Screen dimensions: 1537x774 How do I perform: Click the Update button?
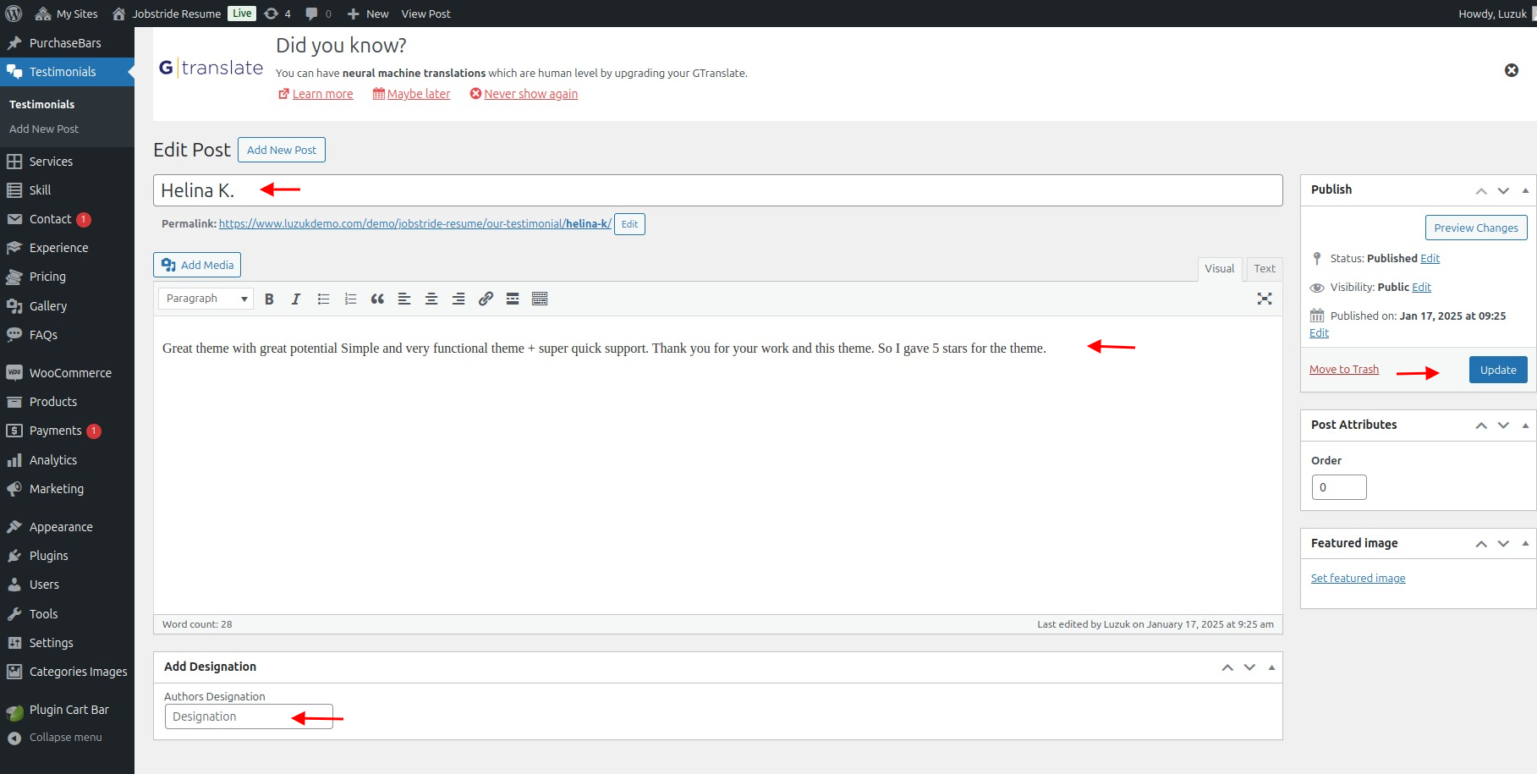tap(1497, 370)
